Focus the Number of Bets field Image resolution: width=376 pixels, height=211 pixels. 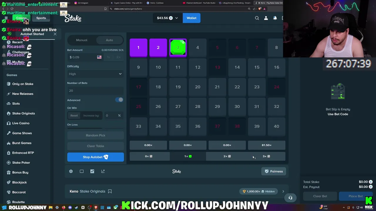click(95, 91)
